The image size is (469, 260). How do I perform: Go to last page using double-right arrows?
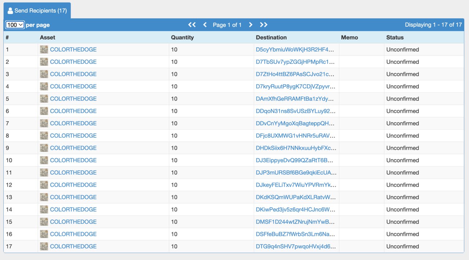coord(263,25)
